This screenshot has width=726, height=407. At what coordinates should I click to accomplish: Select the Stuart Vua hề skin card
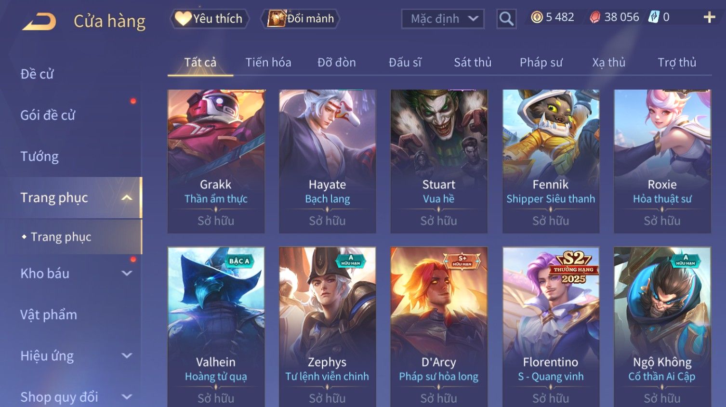point(439,161)
